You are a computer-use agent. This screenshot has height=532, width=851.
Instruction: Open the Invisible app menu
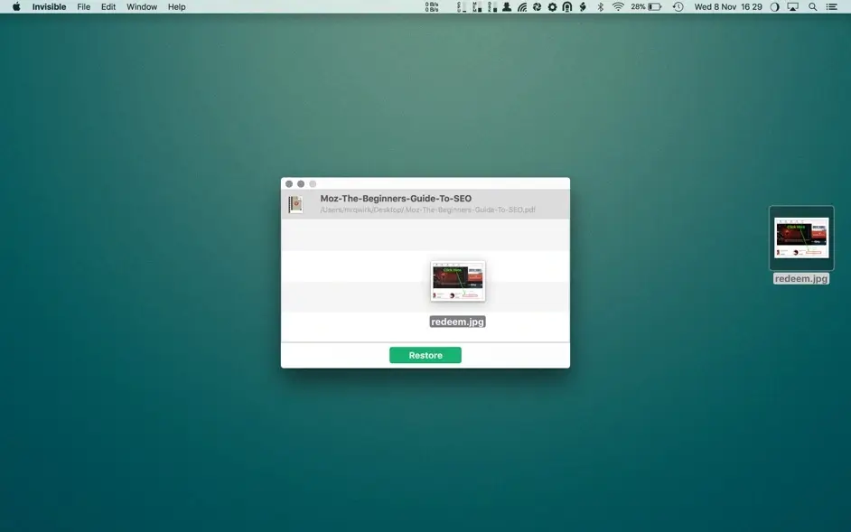49,7
